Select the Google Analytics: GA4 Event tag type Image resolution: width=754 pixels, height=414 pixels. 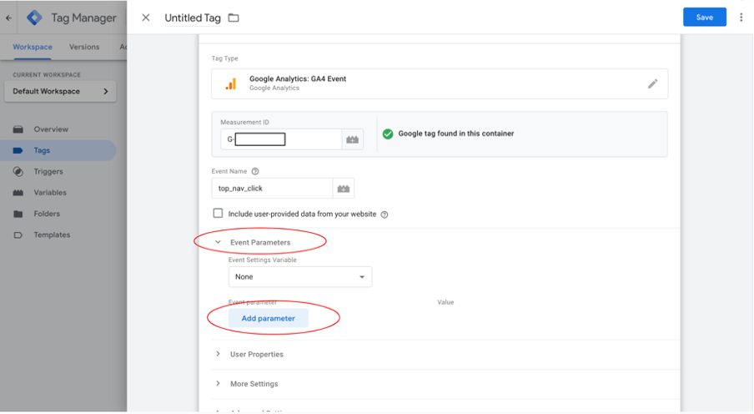440,83
